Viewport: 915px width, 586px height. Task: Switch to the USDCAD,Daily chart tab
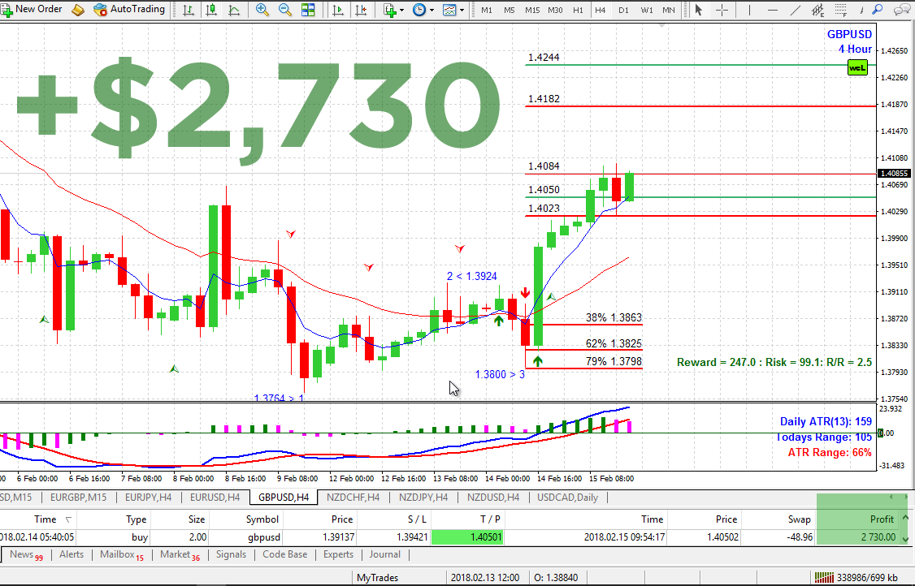tap(567, 498)
